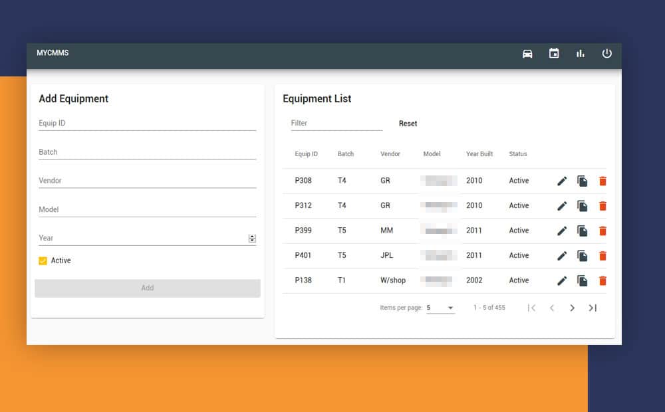This screenshot has height=412, width=665.
Task: Open the vehicle/equipment icon in header
Action: coord(527,54)
